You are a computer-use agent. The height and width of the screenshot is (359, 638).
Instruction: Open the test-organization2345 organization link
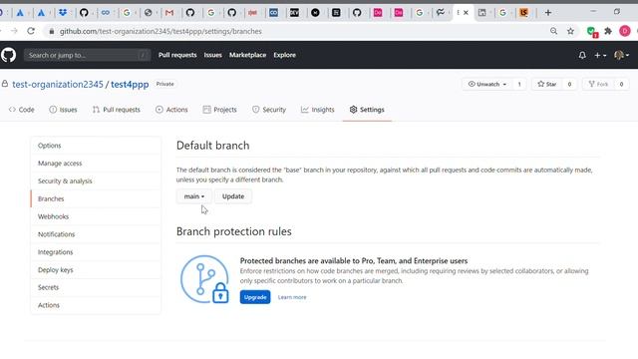58,84
